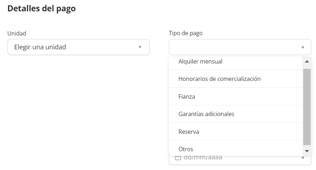This screenshot has height=170, width=316.
Task: Click the calendar icon in the date field
Action: click(x=178, y=158)
